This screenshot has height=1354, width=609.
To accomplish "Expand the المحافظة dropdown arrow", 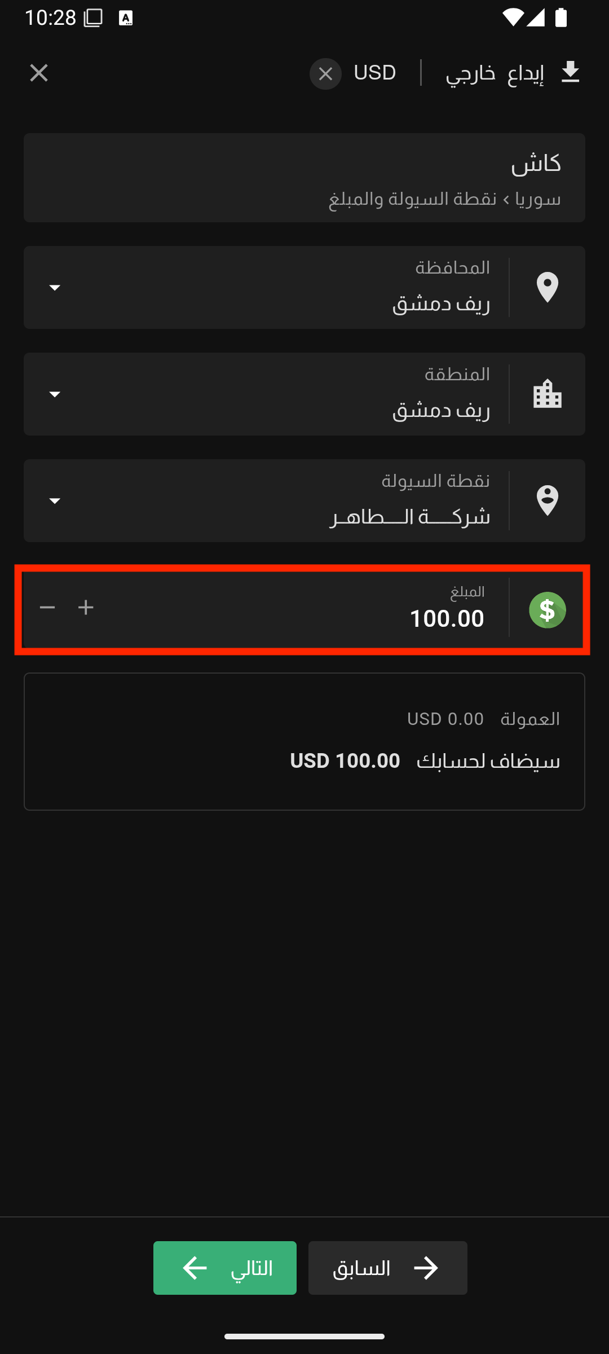I will point(55,288).
